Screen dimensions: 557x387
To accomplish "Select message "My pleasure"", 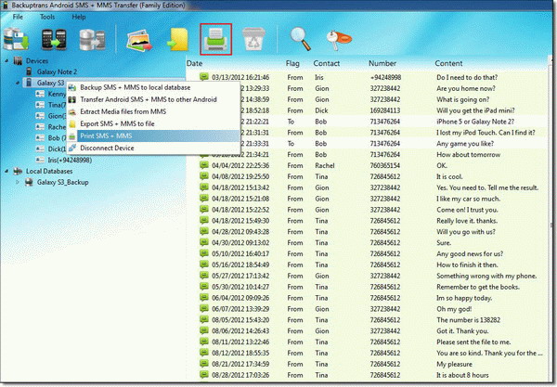I will (454, 364).
